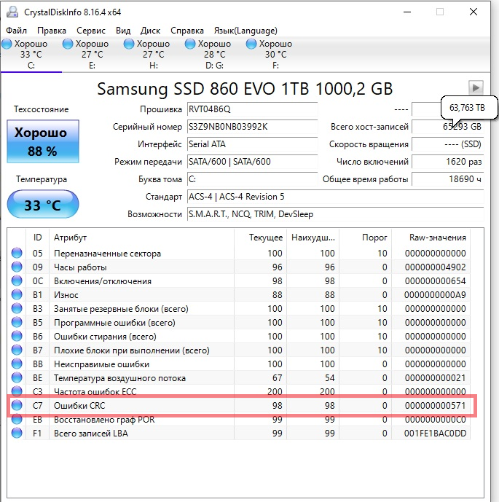Click the Прошивка field RVT04B6Q
Screen dimensions: 499x502
click(252, 109)
